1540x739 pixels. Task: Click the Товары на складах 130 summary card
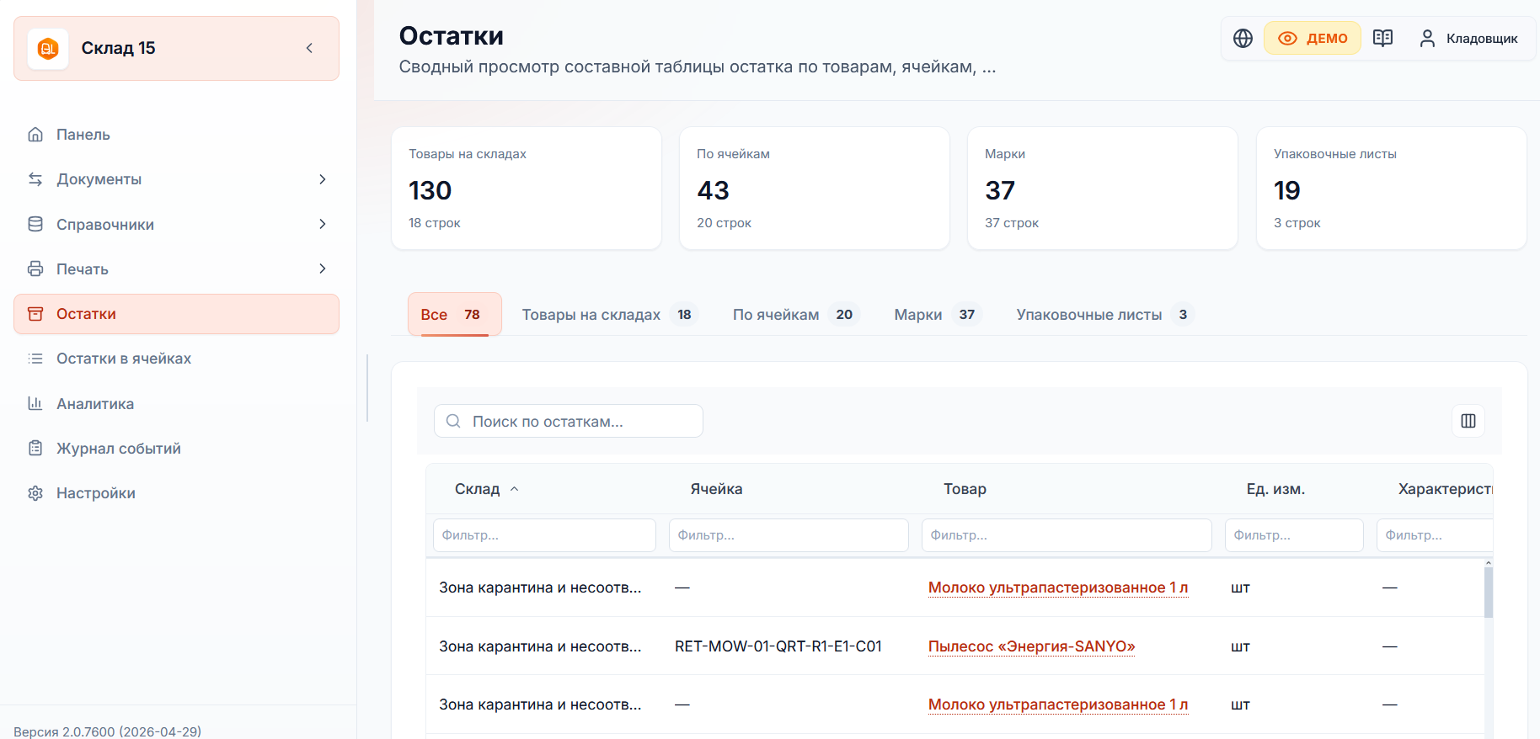click(x=527, y=188)
